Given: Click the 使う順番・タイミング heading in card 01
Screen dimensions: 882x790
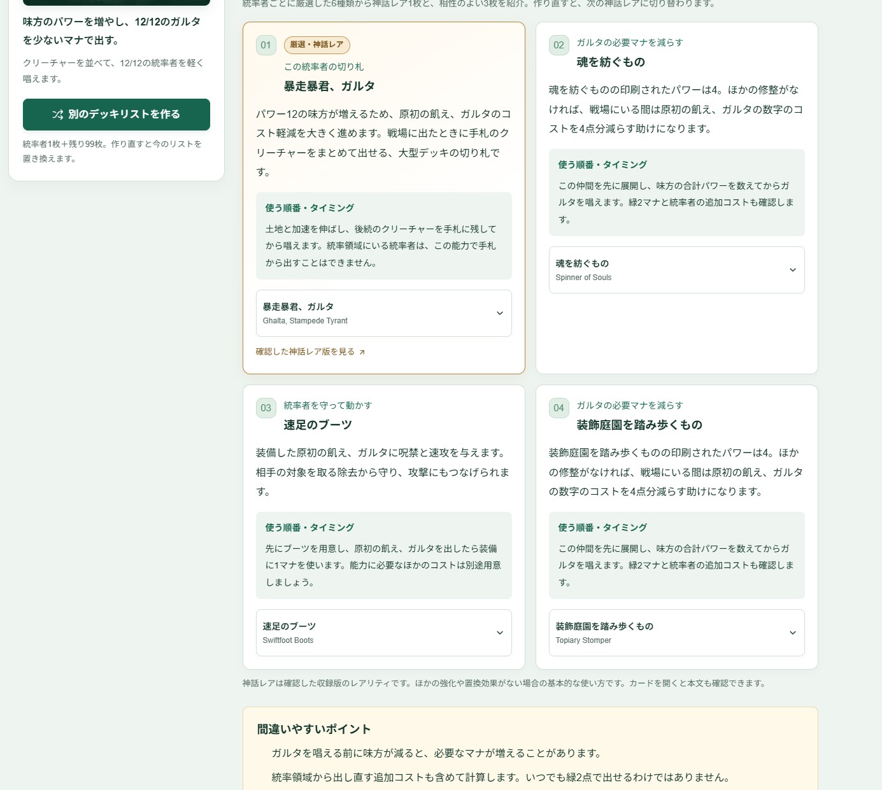Looking at the screenshot, I should [x=309, y=208].
